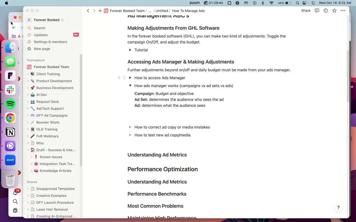
Task: Open OLD Training page
Action: [x=47, y=129]
